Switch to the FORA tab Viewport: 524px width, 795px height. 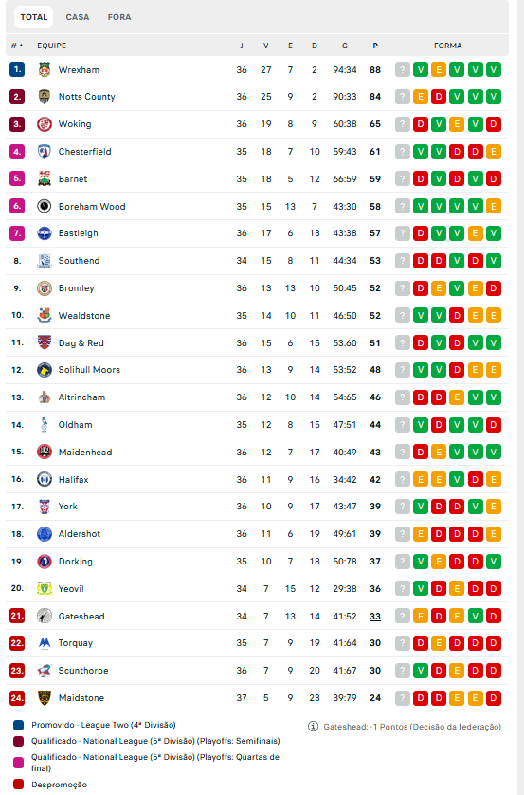pos(119,17)
